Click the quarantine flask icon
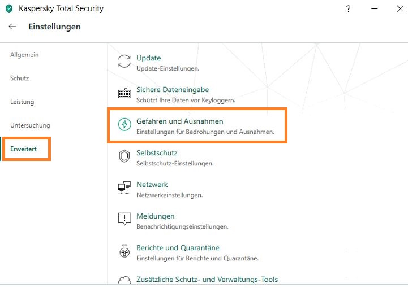This screenshot has width=408, height=288. (x=124, y=251)
